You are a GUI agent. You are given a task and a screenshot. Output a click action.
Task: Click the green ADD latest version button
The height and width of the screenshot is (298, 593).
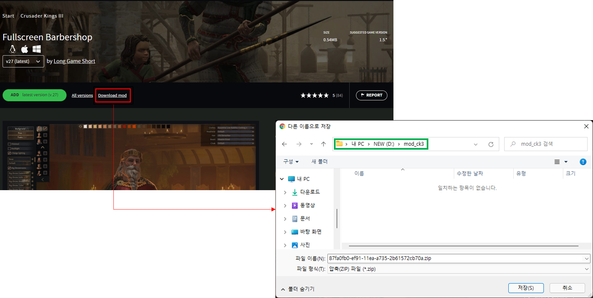pos(35,95)
